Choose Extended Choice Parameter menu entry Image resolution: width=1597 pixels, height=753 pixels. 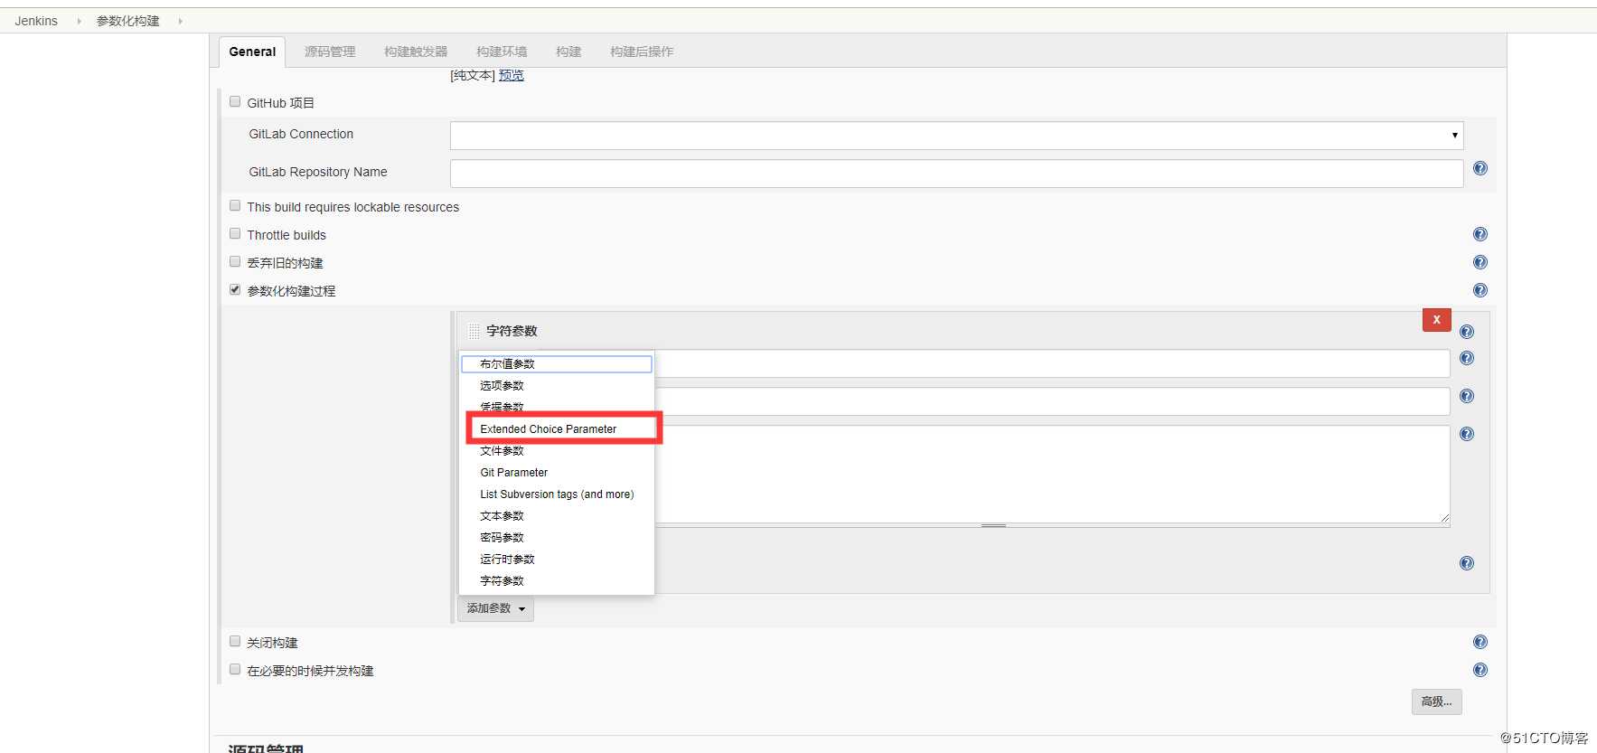point(556,428)
